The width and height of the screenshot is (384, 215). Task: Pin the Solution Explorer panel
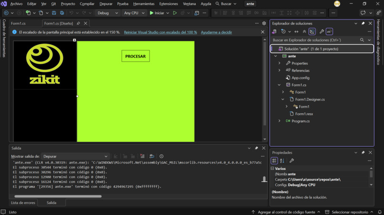pyautogui.click(x=363, y=23)
